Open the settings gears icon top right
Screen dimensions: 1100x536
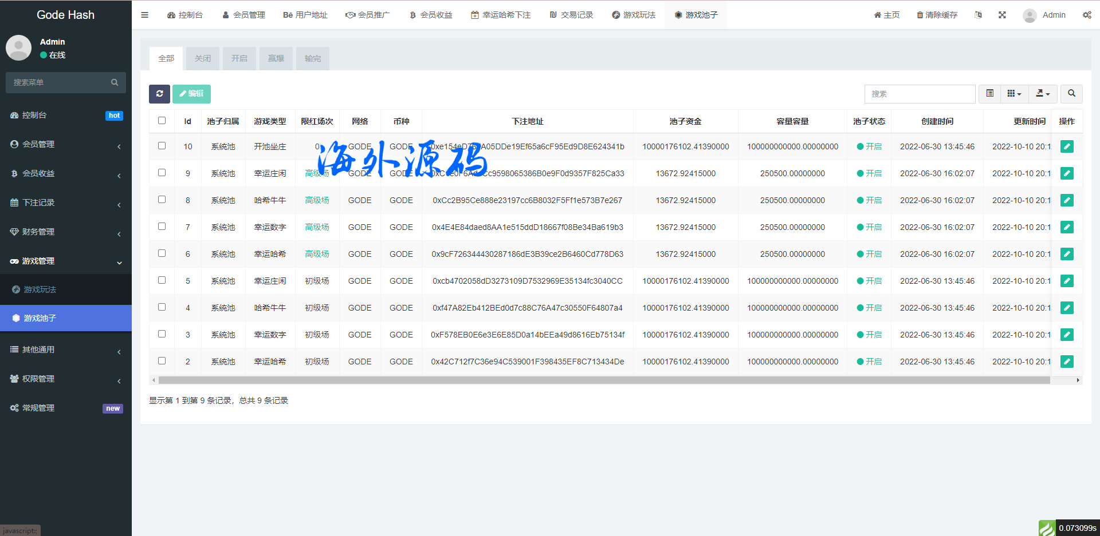(x=1086, y=15)
